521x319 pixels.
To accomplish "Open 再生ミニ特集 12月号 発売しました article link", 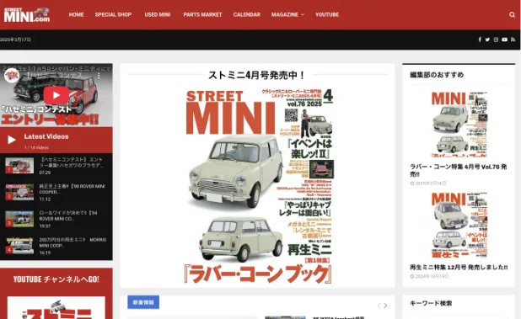I will click(x=459, y=267).
